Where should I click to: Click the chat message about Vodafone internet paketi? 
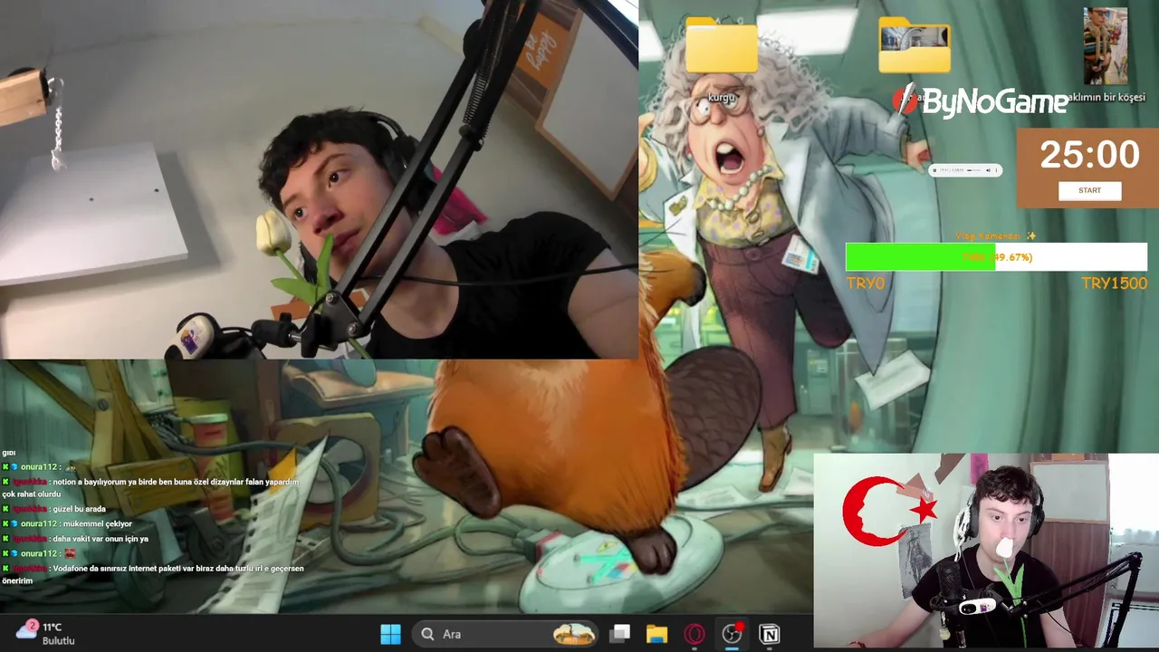tap(153, 574)
